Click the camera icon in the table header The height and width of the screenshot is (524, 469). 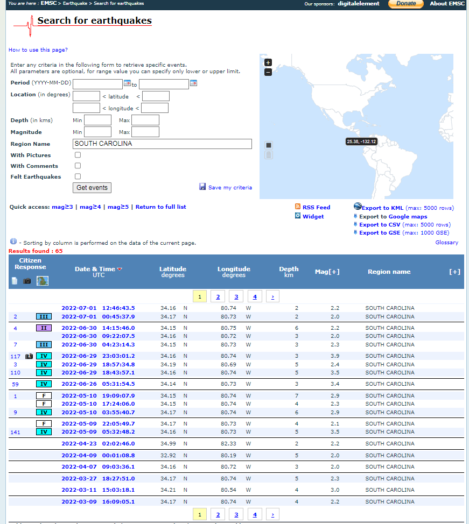point(27,281)
